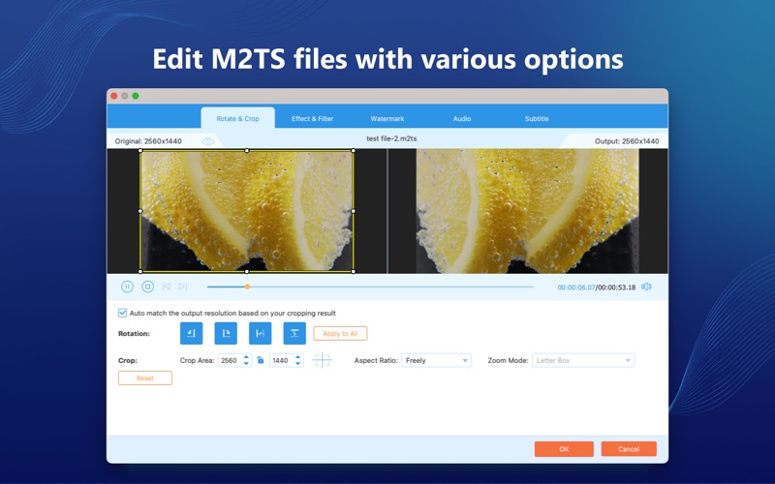
Task: Click the Original: 2560x1440 label
Action: (x=148, y=141)
